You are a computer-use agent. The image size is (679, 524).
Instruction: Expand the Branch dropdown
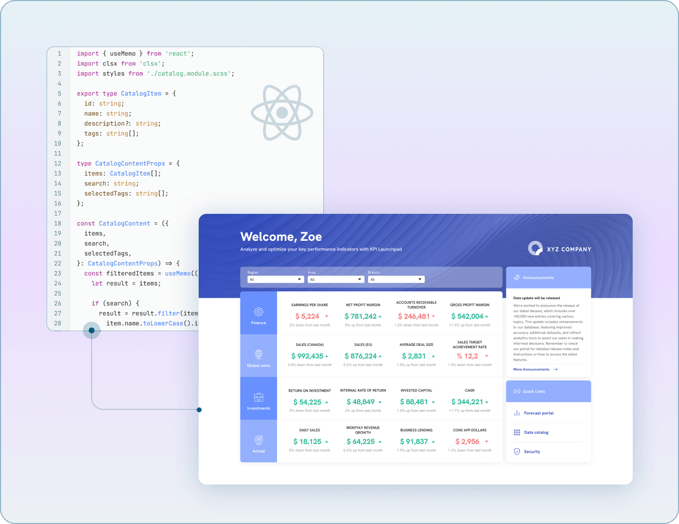pos(396,279)
